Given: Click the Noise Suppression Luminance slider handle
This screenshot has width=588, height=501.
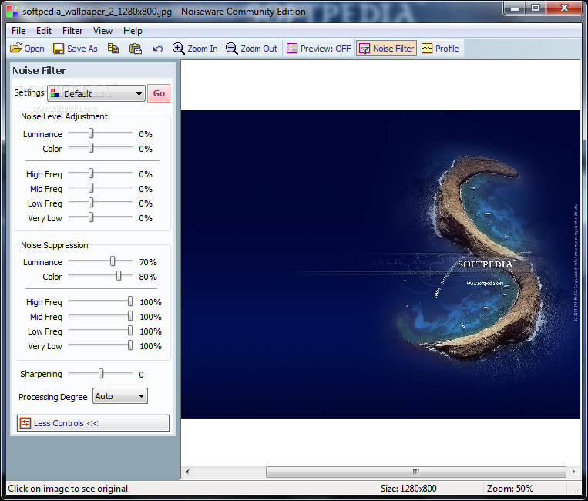Looking at the screenshot, I should [113, 261].
